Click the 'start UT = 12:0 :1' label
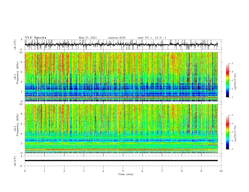 [152, 38]
